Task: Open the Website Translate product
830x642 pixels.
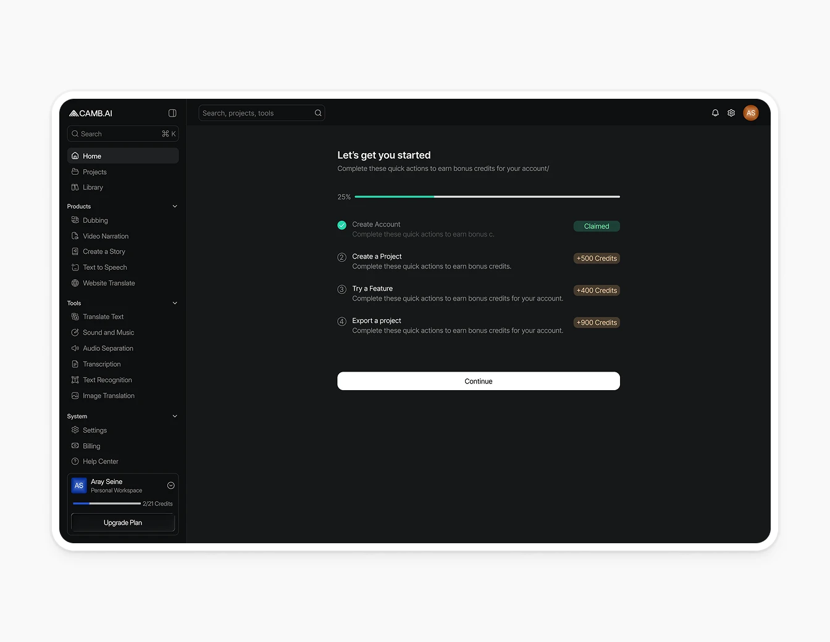Action: pyautogui.click(x=109, y=283)
